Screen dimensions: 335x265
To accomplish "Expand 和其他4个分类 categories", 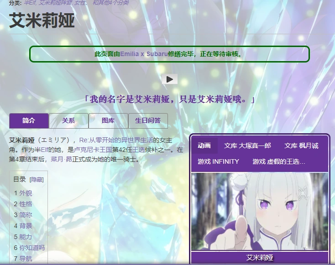I will 110,3.
